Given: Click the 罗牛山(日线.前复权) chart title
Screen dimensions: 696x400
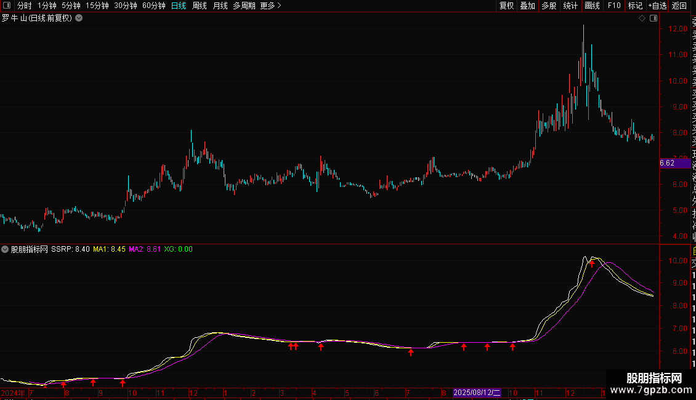Looking at the screenshot, I should [x=37, y=18].
